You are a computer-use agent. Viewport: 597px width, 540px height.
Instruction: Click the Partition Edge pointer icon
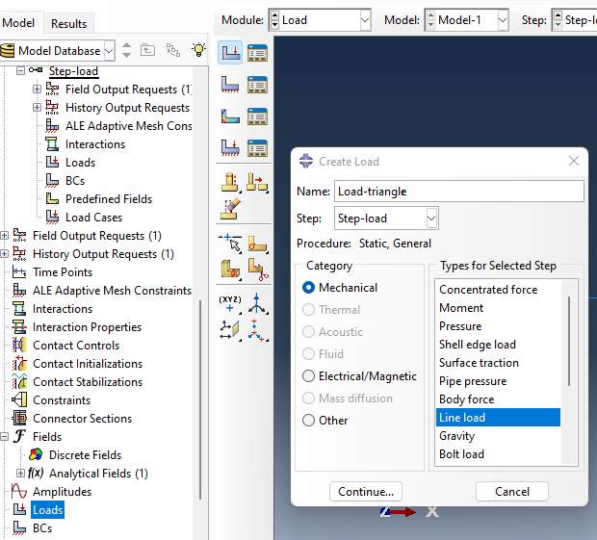pos(230,244)
